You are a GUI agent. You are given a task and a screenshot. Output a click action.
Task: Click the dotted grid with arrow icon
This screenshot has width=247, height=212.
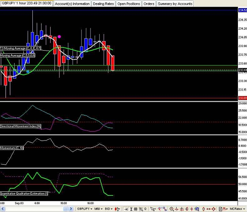pos(141,209)
